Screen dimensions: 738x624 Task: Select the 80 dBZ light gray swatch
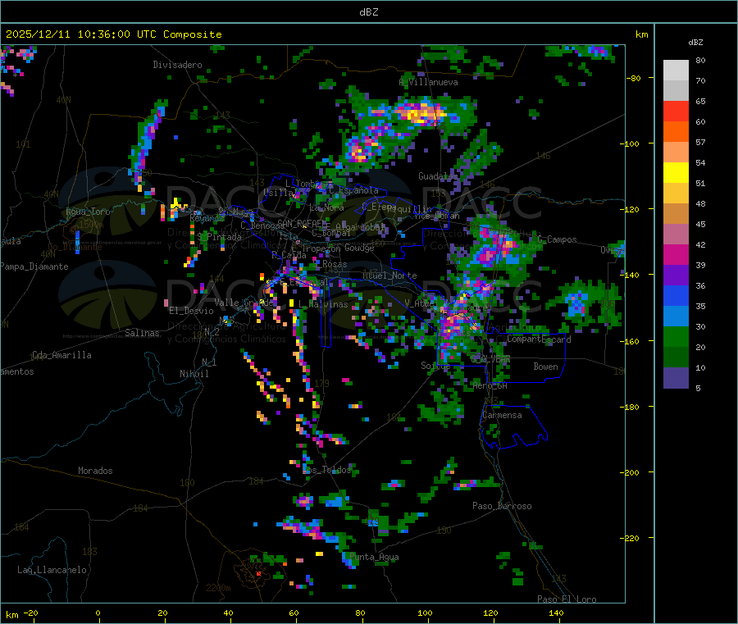[676, 70]
